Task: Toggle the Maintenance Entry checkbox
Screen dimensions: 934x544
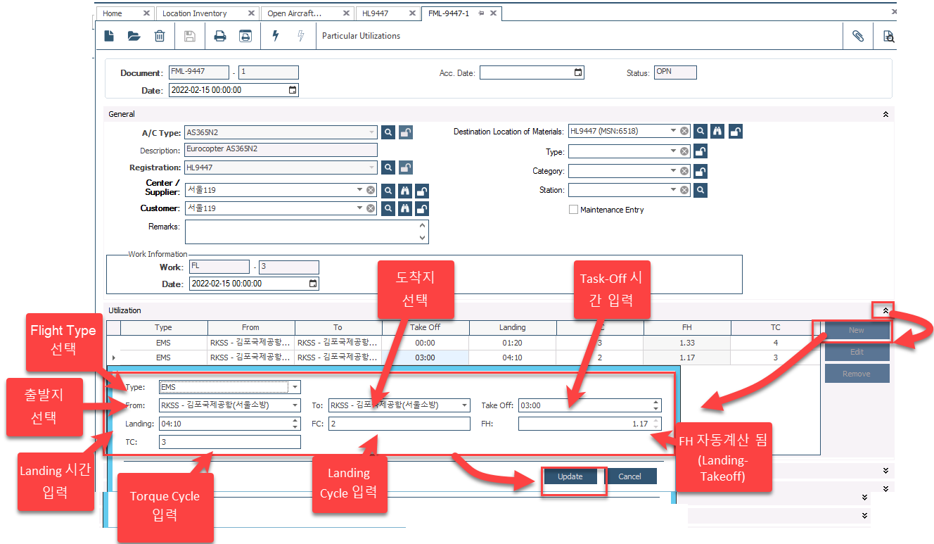Action: click(573, 210)
